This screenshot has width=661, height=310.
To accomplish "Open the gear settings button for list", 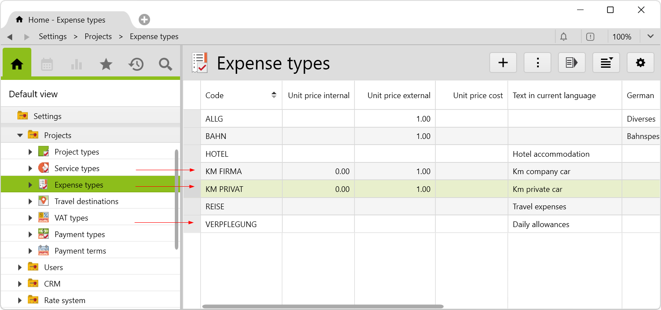I will click(x=640, y=63).
